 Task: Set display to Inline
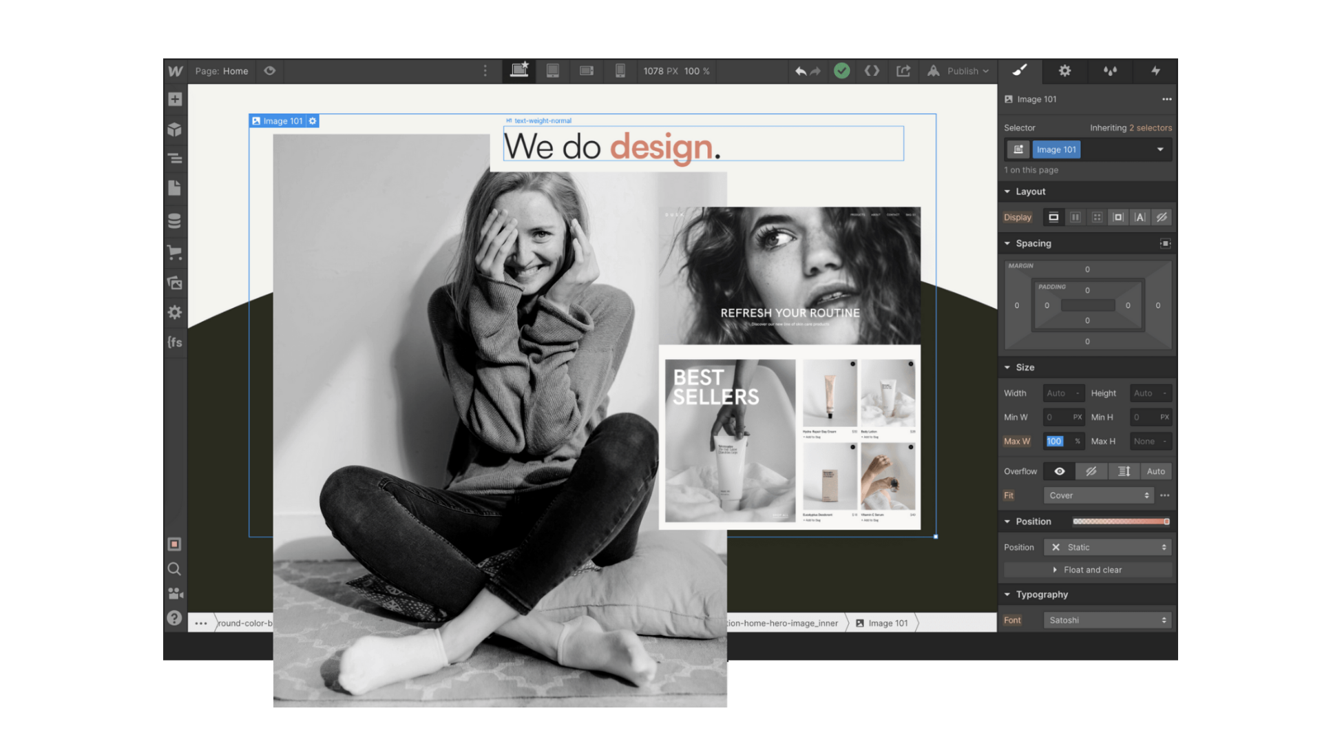tap(1140, 217)
